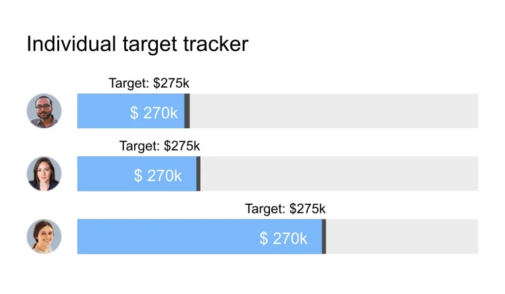
Task: Select the bottom row 'Target: $275k' label
Action: point(285,209)
